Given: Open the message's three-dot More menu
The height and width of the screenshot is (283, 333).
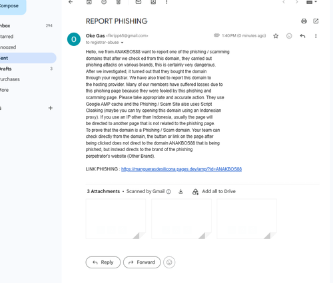Looking at the screenshot, I should pyautogui.click(x=316, y=36).
